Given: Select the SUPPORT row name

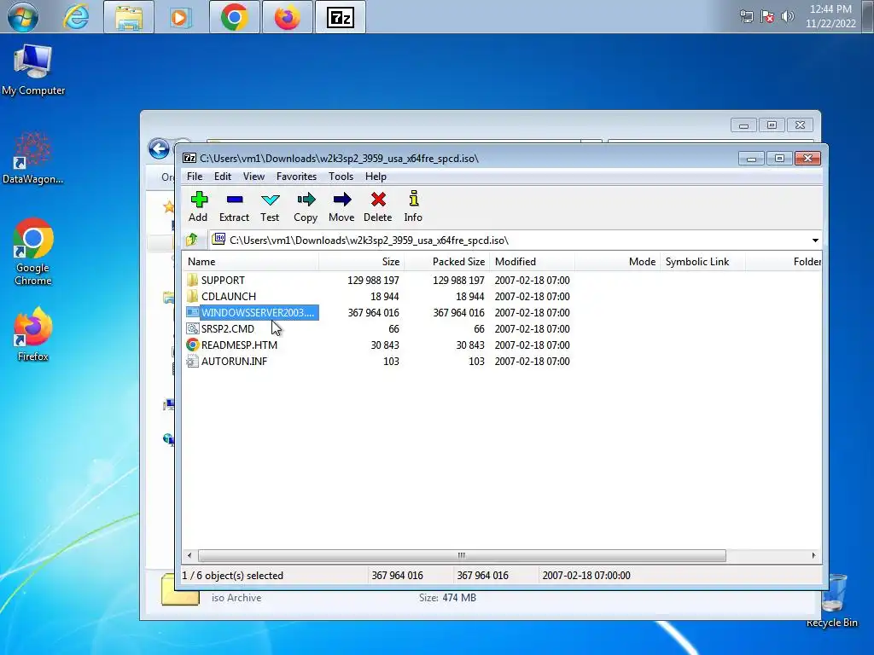Looking at the screenshot, I should tap(223, 280).
